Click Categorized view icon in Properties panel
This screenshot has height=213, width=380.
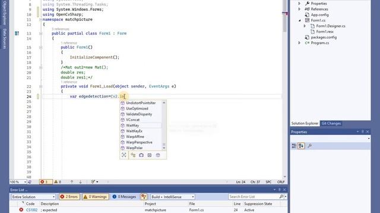click(x=294, y=146)
